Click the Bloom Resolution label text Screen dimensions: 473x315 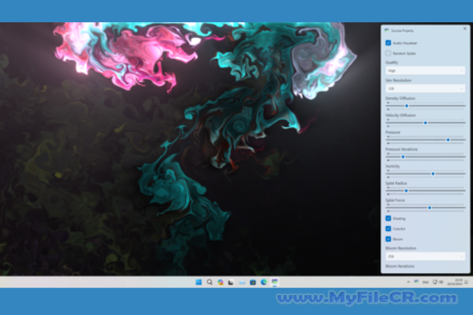(x=401, y=248)
